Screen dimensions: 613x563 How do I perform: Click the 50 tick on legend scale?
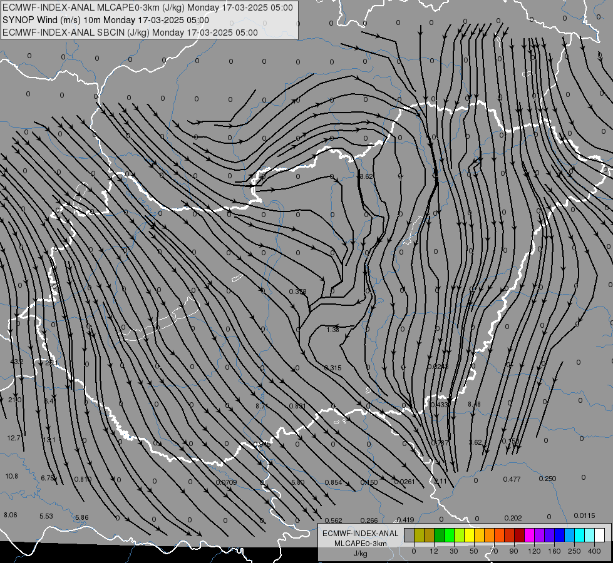(473, 551)
